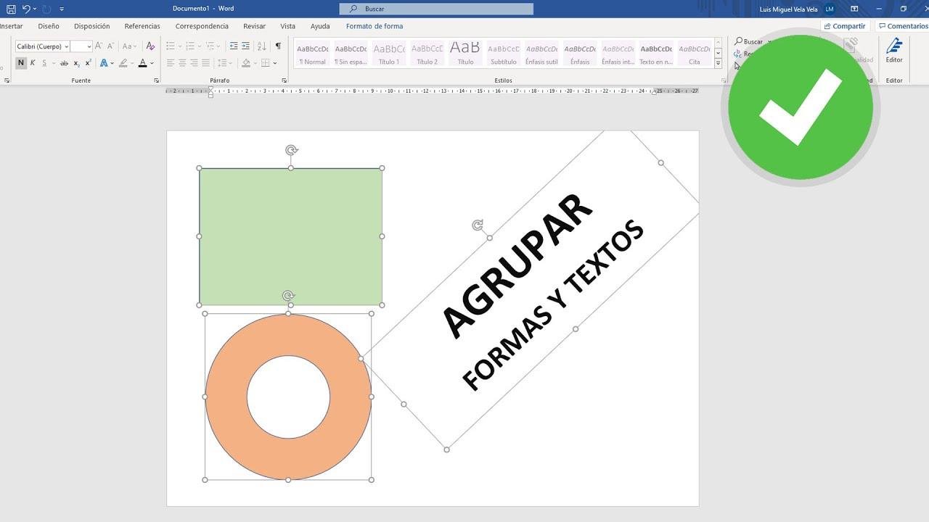Toggle bold formatting (N)

(x=21, y=63)
